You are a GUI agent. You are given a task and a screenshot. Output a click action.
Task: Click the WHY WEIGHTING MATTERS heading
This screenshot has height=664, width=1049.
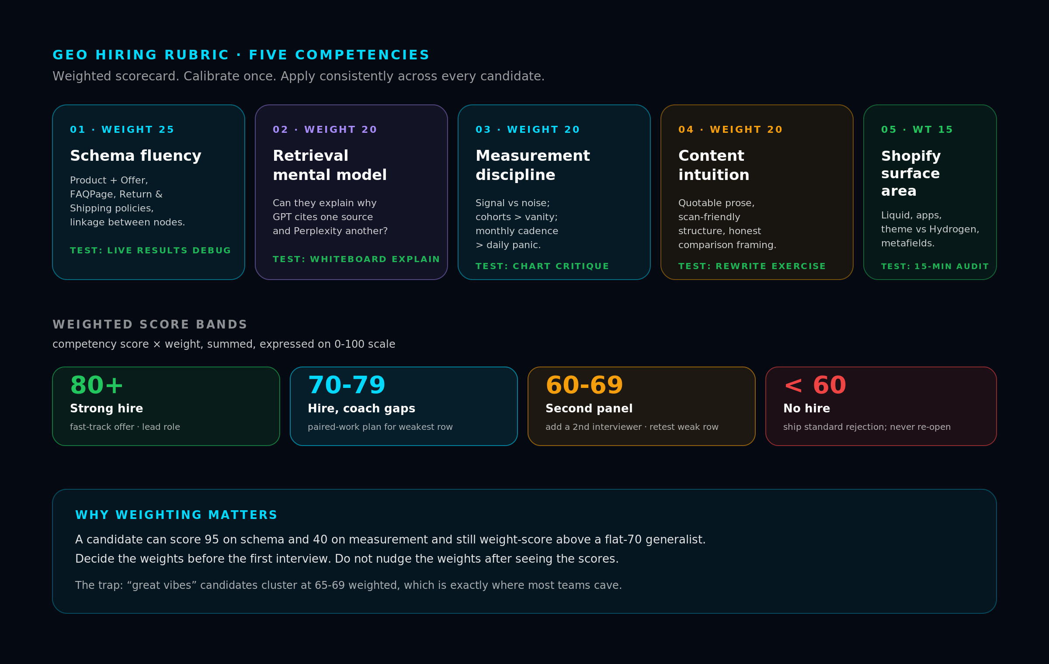(176, 515)
